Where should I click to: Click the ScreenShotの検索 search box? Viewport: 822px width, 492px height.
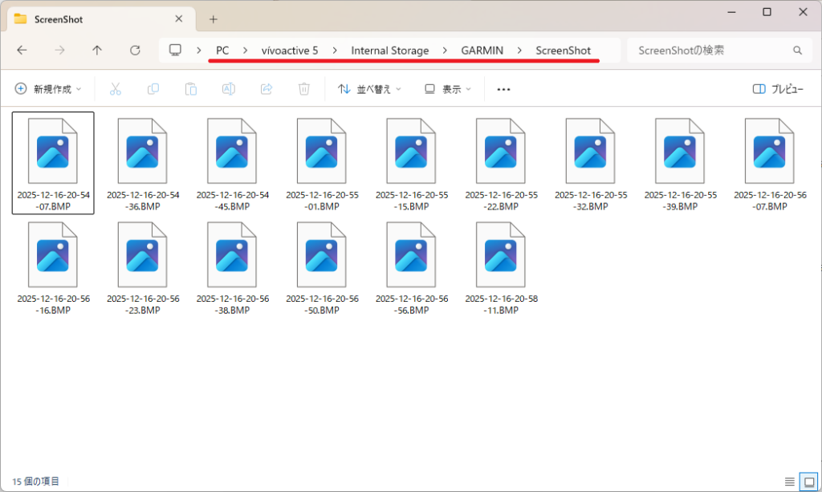pyautogui.click(x=710, y=51)
